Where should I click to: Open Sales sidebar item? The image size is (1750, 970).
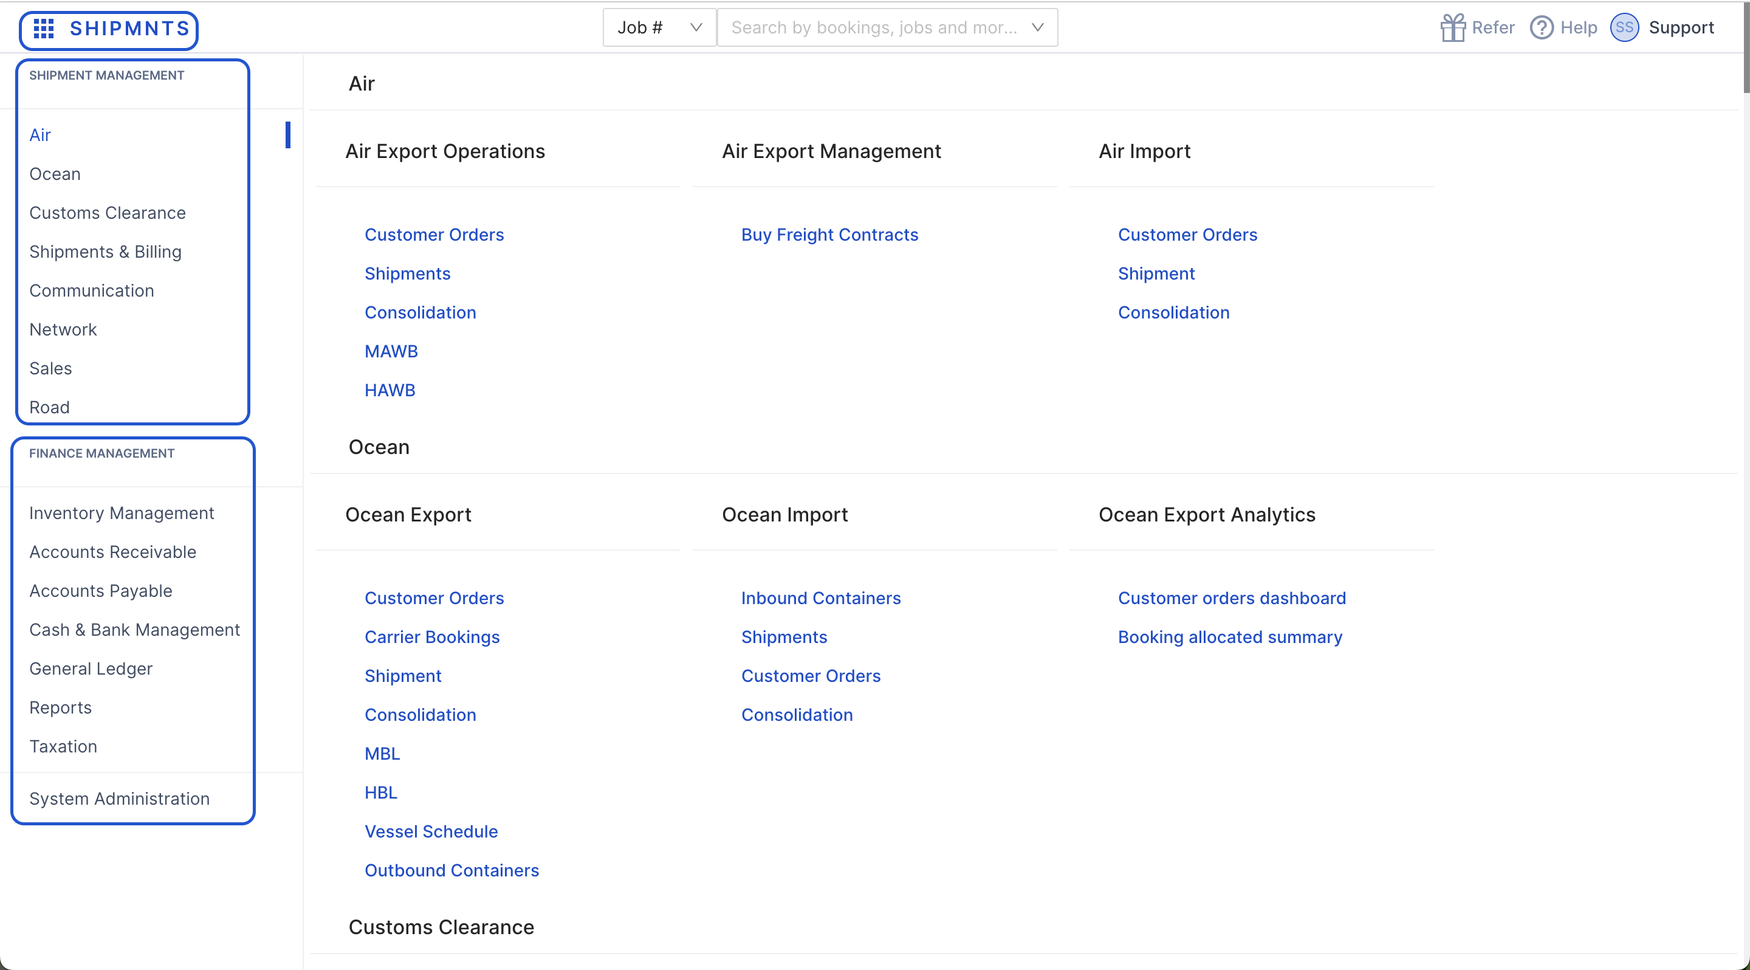click(x=51, y=368)
